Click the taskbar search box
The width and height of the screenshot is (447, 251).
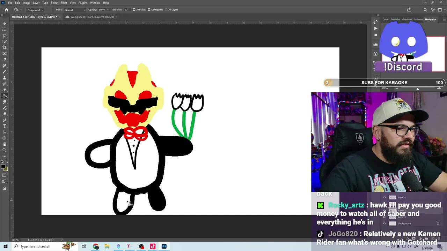click(x=44, y=246)
